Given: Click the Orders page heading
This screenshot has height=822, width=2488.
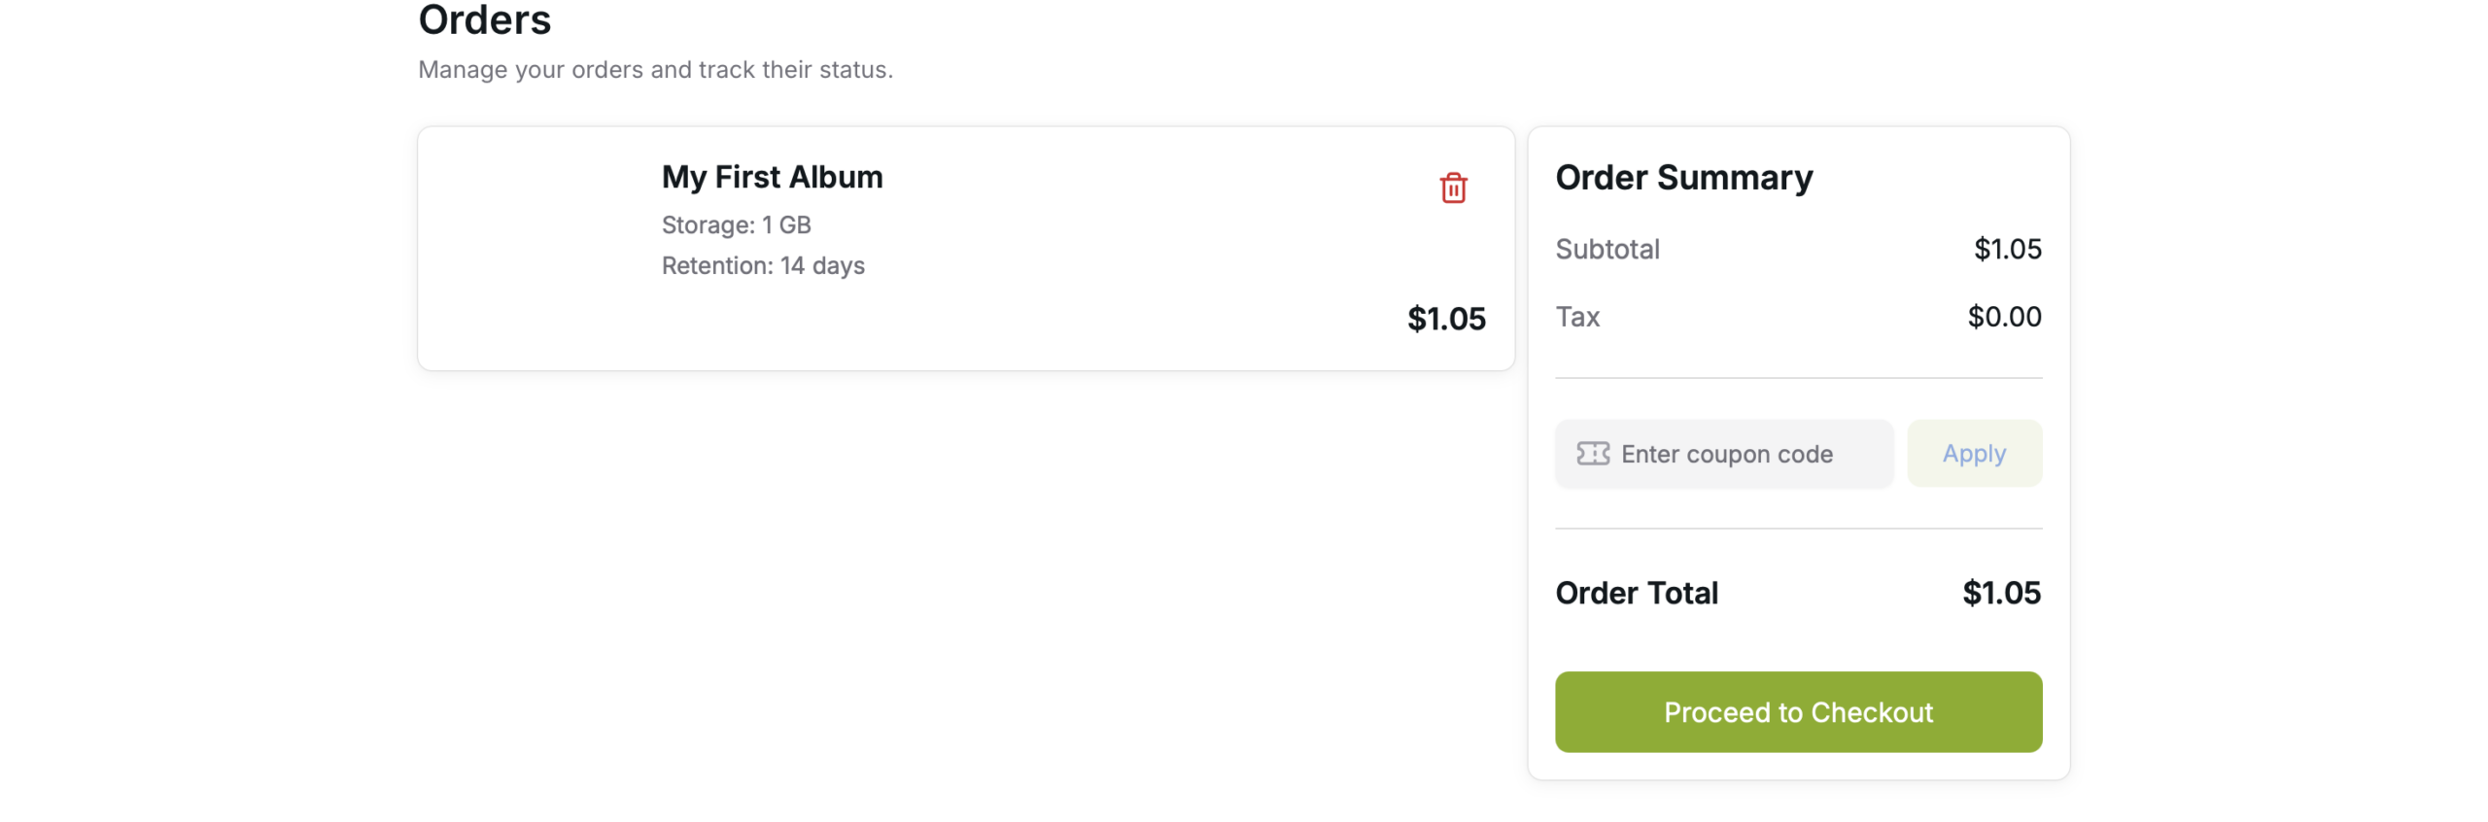Looking at the screenshot, I should click(484, 21).
